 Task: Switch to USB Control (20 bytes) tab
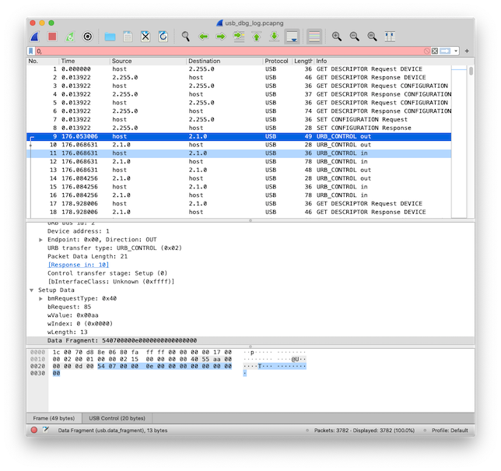[117, 418]
